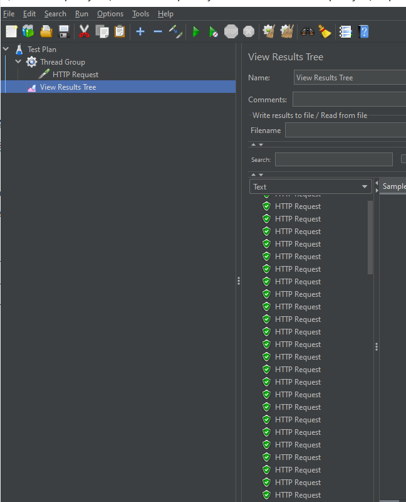Image resolution: width=406 pixels, height=502 pixels.
Task: Click the Filename input field
Action: (x=345, y=131)
